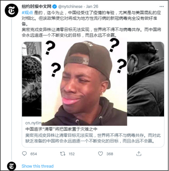Like the tweet with the heart icon
Viewport: 169px width, 171px height.
(x=100, y=154)
